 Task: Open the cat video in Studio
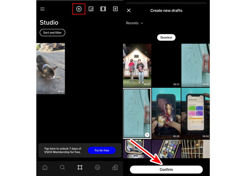[50, 68]
